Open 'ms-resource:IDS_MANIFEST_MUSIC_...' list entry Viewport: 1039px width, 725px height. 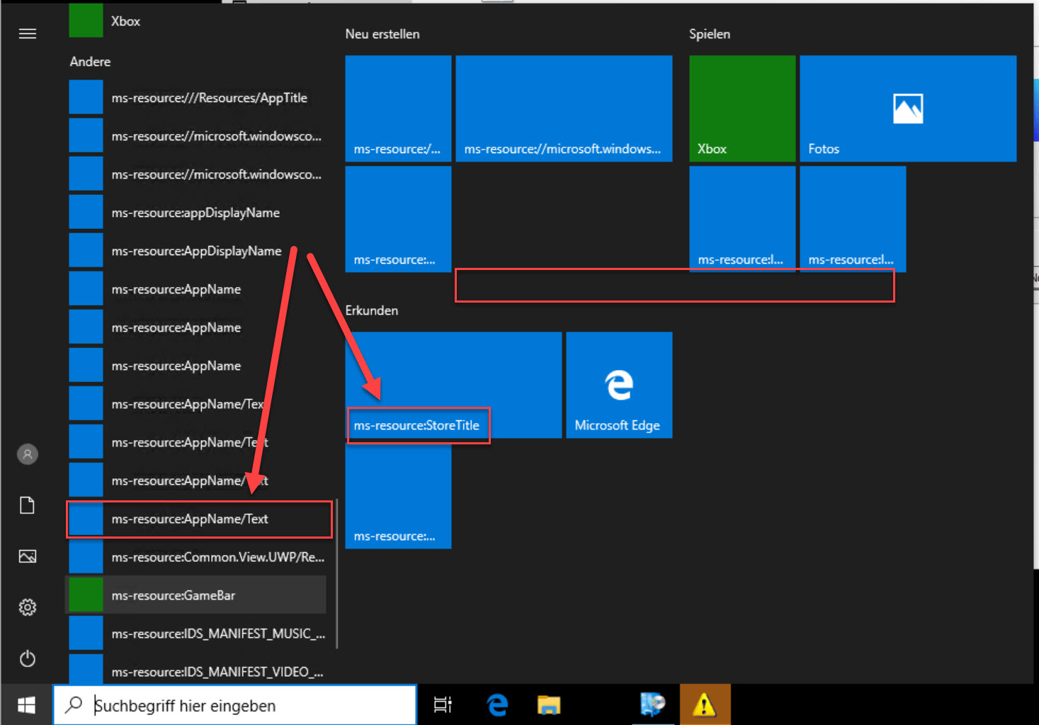[x=197, y=634]
